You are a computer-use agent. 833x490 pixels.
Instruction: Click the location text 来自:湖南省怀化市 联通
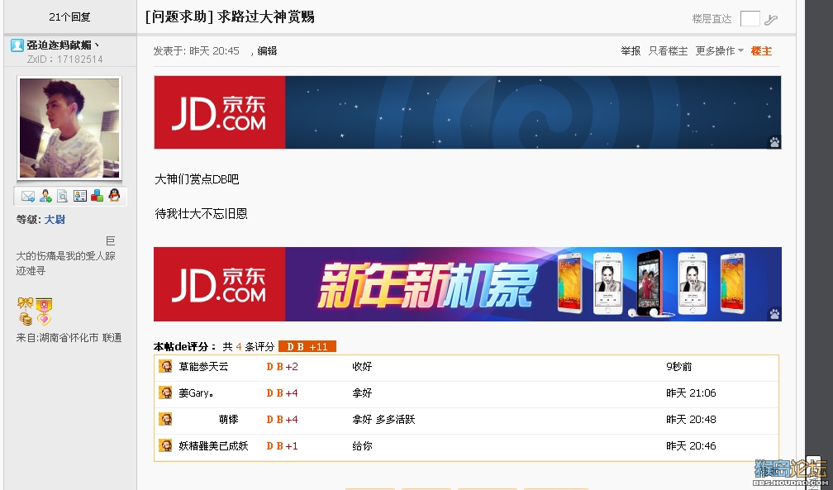[x=69, y=337]
